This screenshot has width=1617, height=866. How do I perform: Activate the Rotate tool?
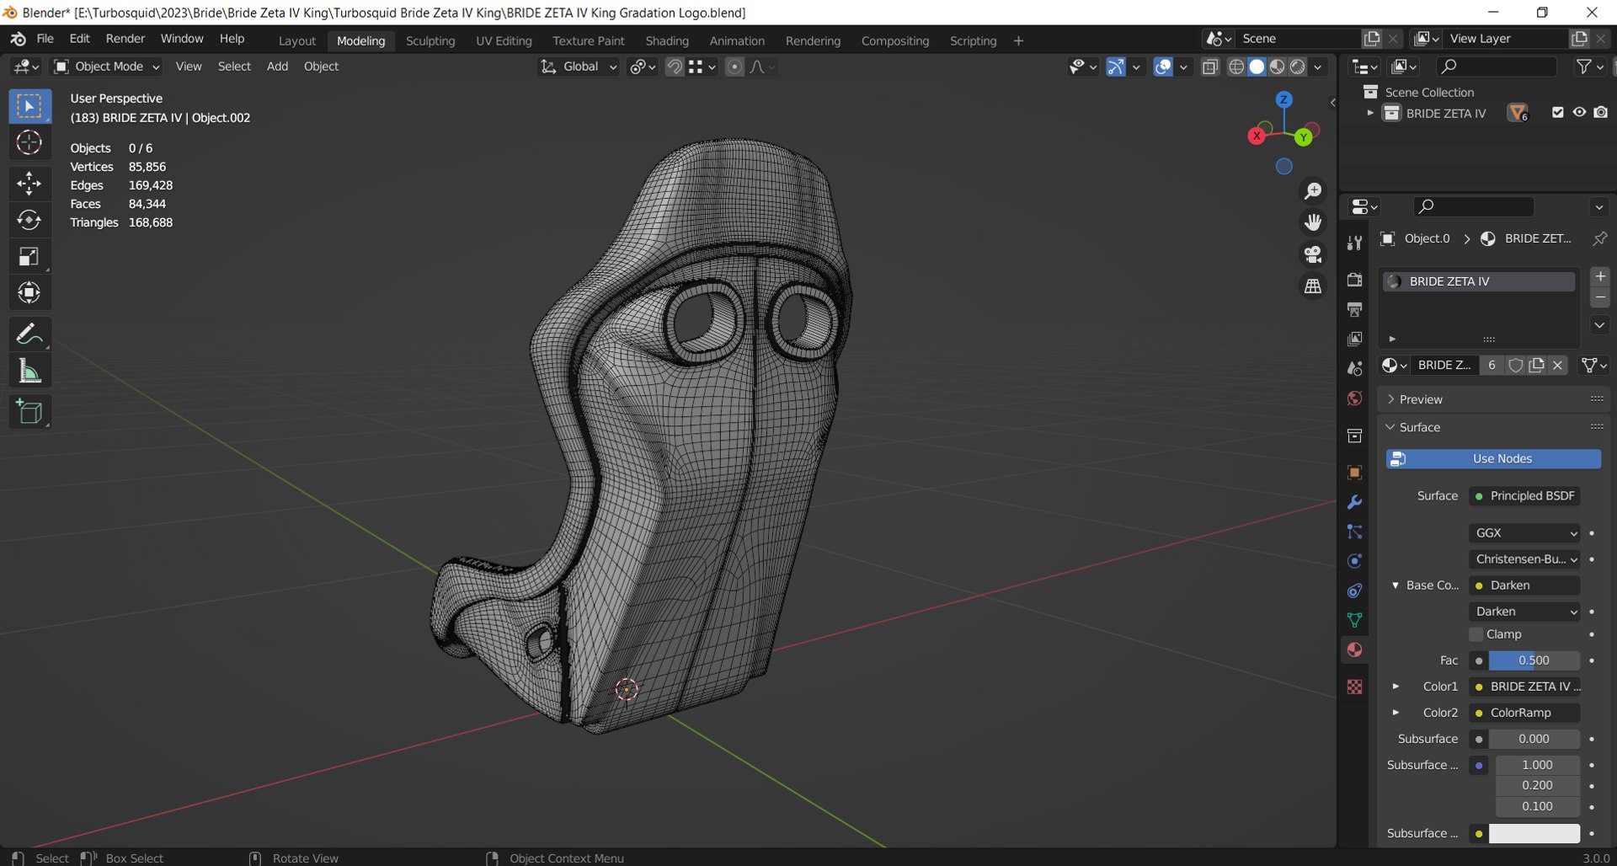click(29, 220)
